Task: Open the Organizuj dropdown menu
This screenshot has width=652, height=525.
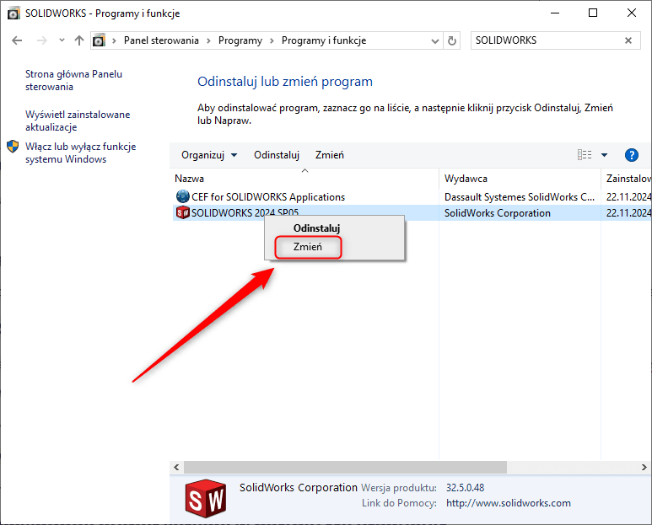Action: click(x=209, y=155)
